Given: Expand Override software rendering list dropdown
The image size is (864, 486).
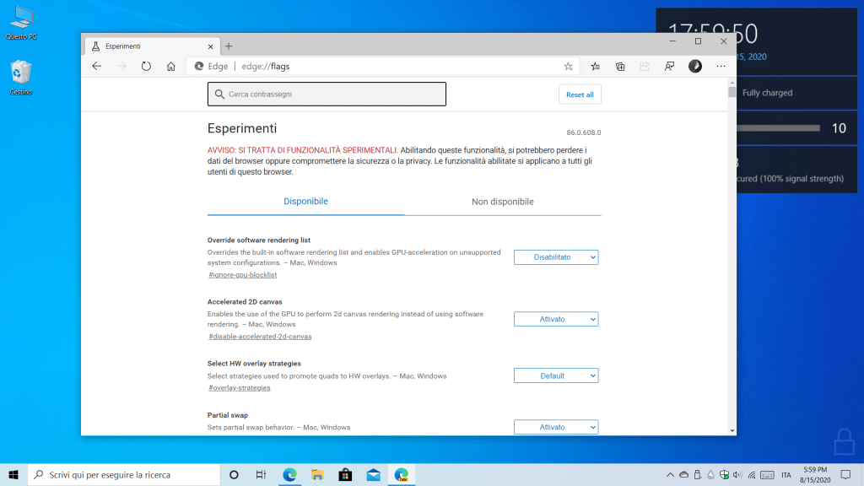Looking at the screenshot, I should (x=555, y=257).
